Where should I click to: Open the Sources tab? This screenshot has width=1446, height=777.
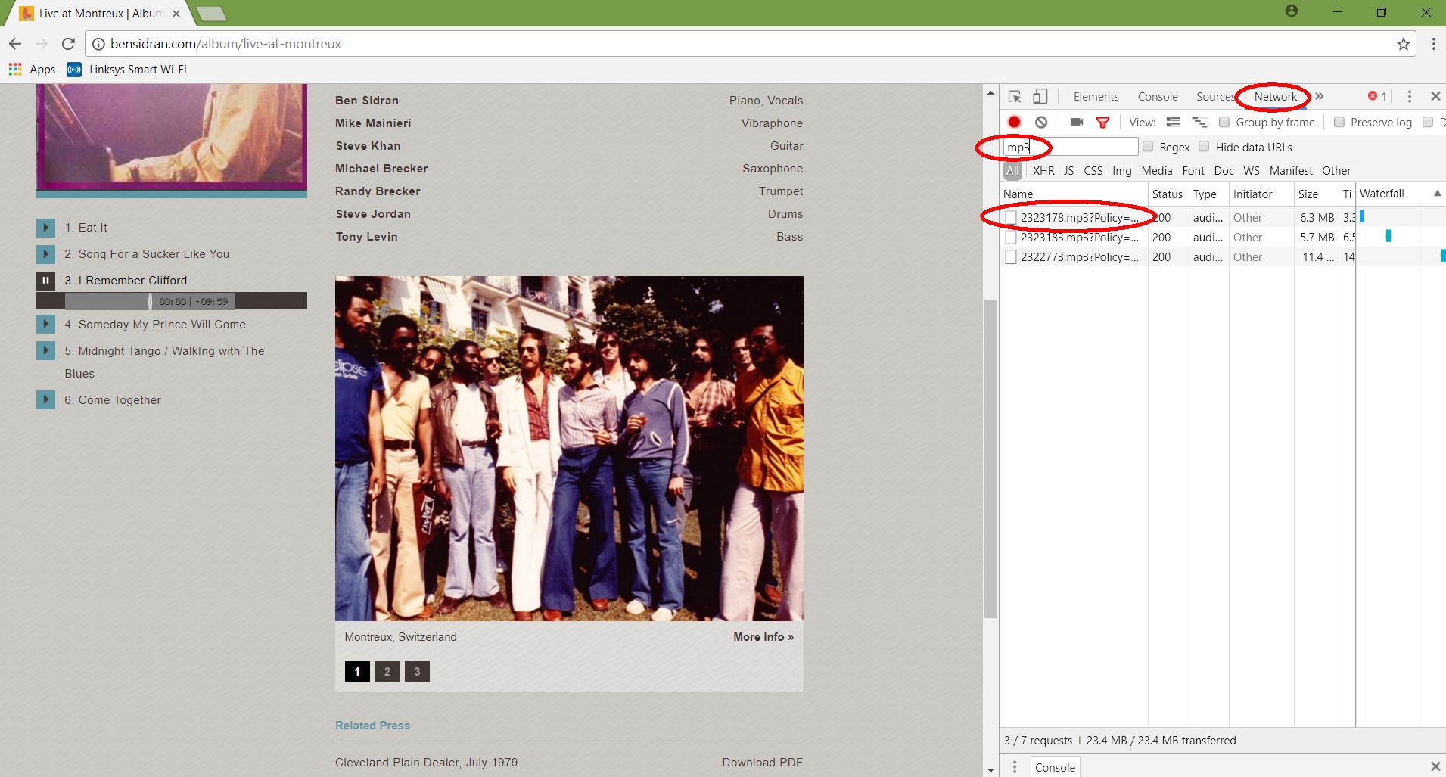(x=1214, y=97)
